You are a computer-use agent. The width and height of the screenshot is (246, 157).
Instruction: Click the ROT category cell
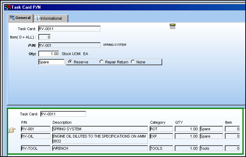161,129
